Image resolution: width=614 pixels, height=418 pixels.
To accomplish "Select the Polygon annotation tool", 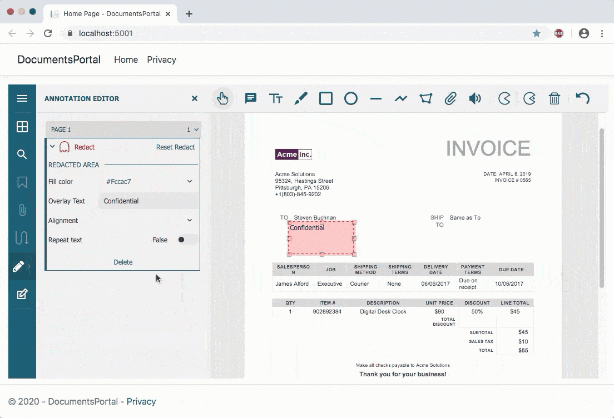I will (x=426, y=98).
